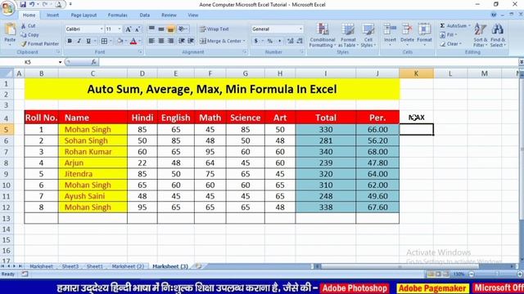Click Merge & Center
This screenshot has height=294, width=524.
(x=220, y=41)
